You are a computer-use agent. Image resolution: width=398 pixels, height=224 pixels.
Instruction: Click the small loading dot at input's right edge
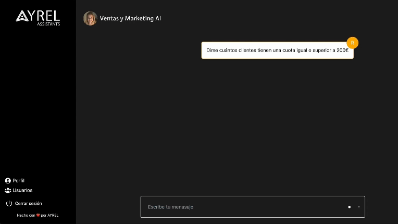359,207
